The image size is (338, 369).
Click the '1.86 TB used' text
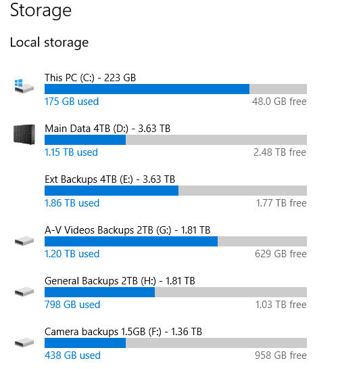72,203
